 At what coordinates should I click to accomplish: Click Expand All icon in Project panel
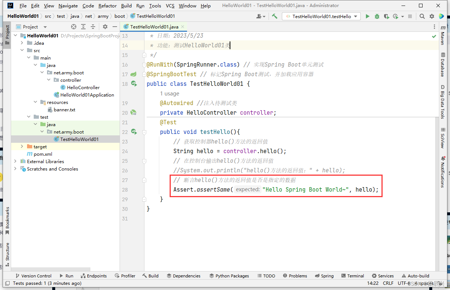(x=83, y=27)
